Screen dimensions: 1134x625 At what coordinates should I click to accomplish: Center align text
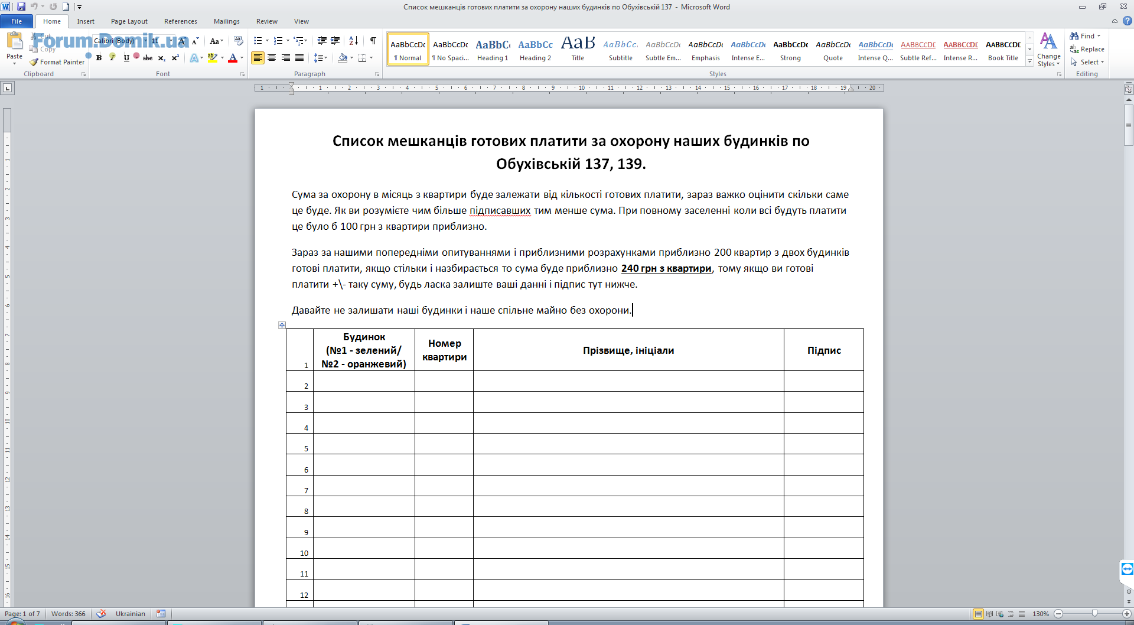[272, 58]
